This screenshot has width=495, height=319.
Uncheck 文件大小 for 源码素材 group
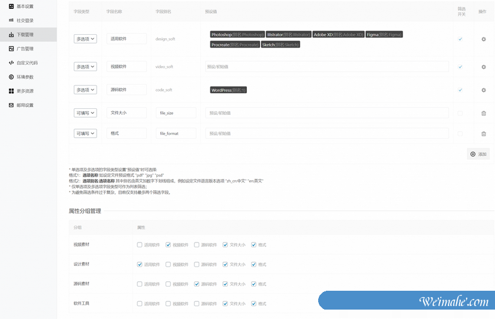225,284
